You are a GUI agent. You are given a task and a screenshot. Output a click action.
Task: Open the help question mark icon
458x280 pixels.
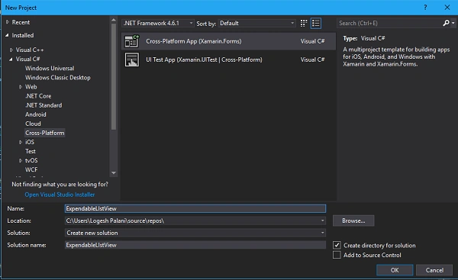[x=425, y=8]
